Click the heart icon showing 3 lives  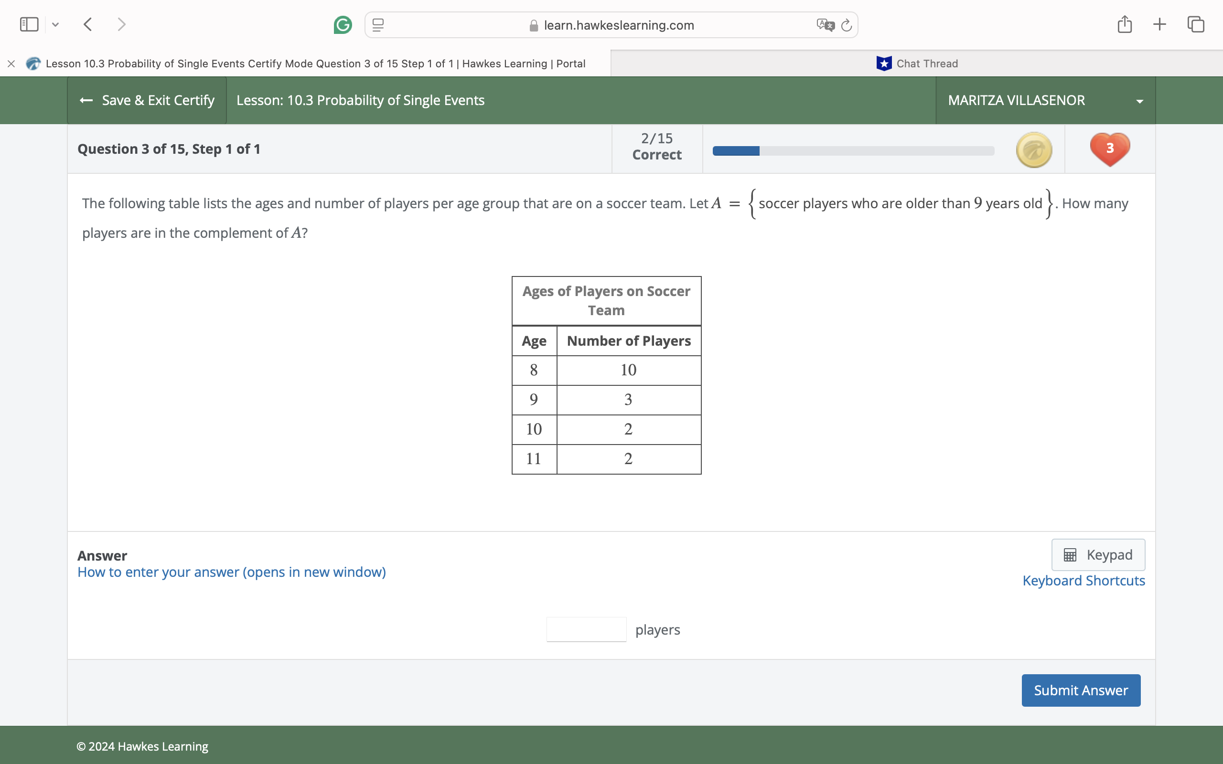click(1109, 149)
